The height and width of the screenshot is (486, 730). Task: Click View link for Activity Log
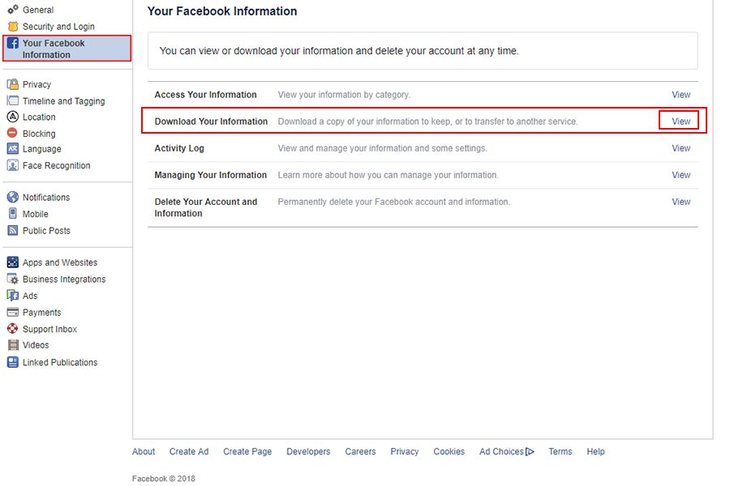pos(681,148)
